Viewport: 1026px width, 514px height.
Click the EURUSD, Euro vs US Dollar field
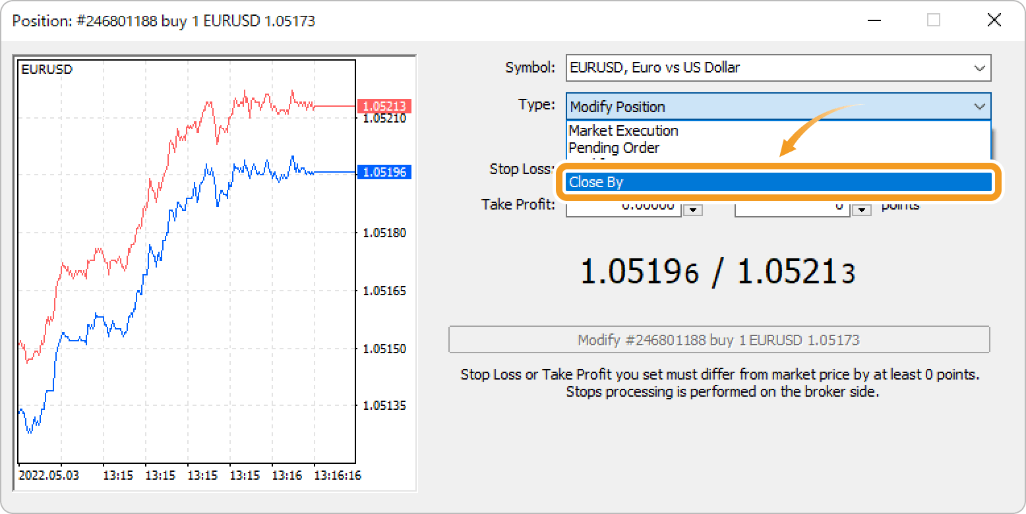765,68
